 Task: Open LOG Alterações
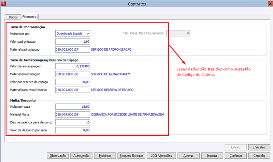(x=161, y=156)
